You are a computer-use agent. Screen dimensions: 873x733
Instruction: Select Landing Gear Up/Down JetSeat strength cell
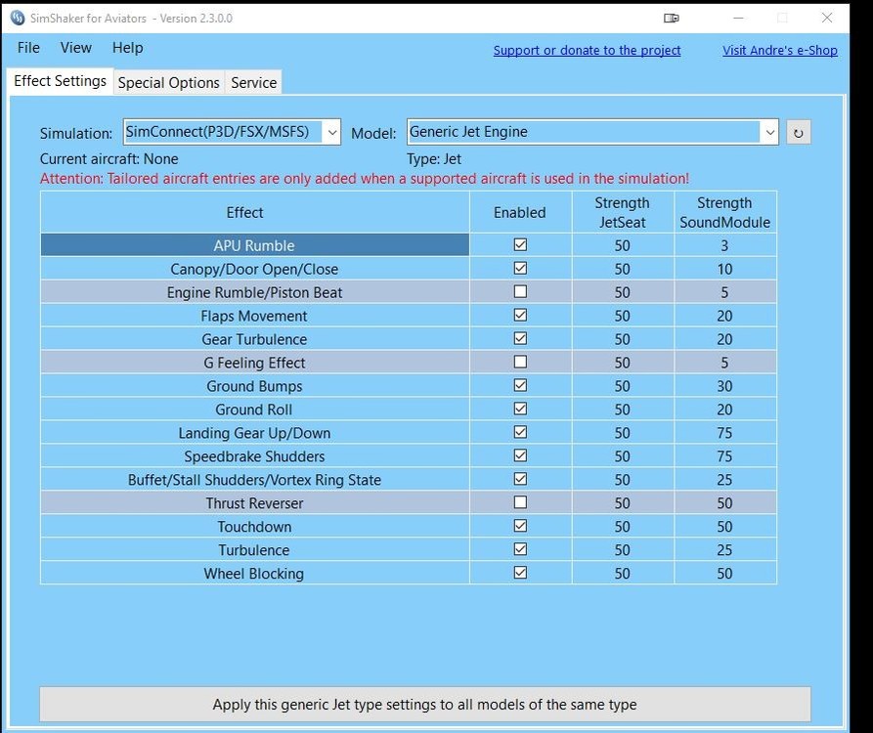622,433
